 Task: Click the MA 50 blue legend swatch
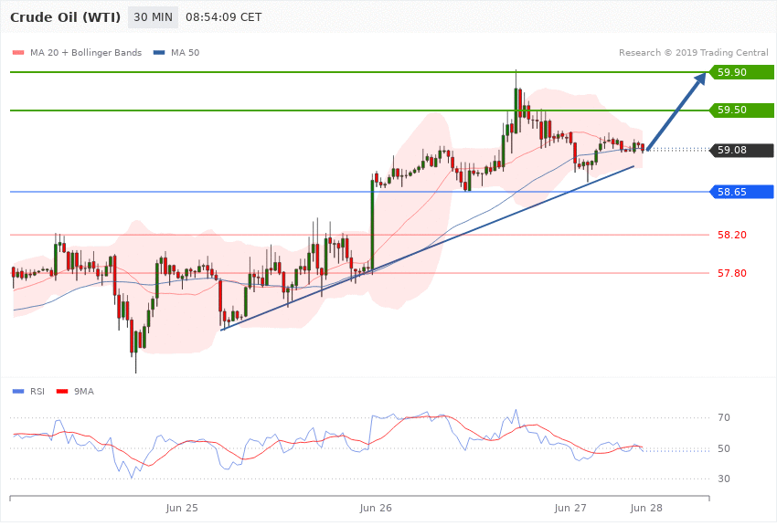[159, 52]
